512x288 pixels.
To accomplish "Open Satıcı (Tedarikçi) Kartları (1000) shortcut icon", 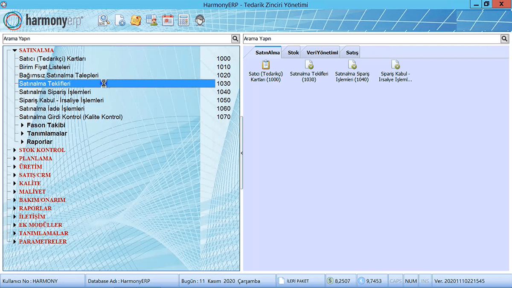I will tap(266, 71).
